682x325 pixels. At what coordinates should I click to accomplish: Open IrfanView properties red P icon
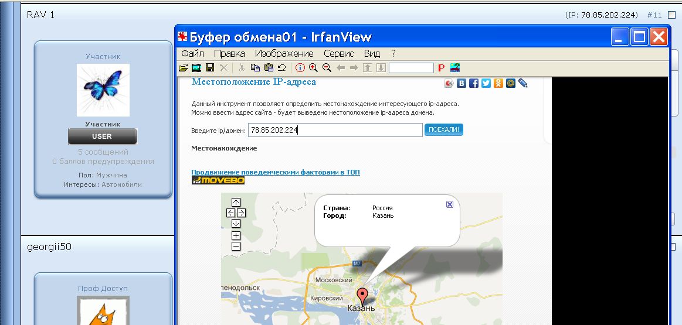click(x=441, y=68)
